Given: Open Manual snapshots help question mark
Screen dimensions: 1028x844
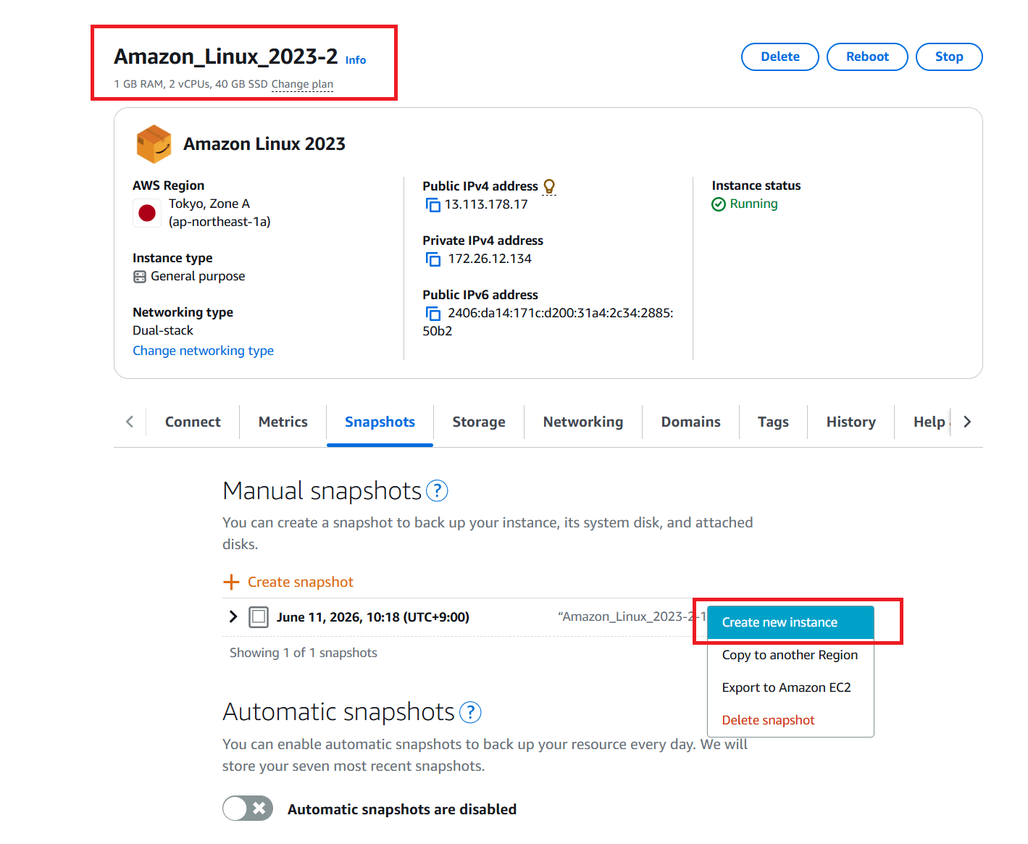Looking at the screenshot, I should [x=437, y=491].
